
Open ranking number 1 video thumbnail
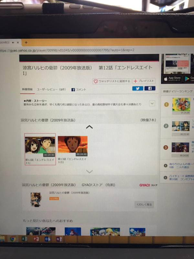(181, 106)
